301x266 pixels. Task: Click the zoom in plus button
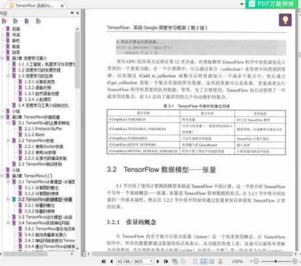tap(294, 261)
